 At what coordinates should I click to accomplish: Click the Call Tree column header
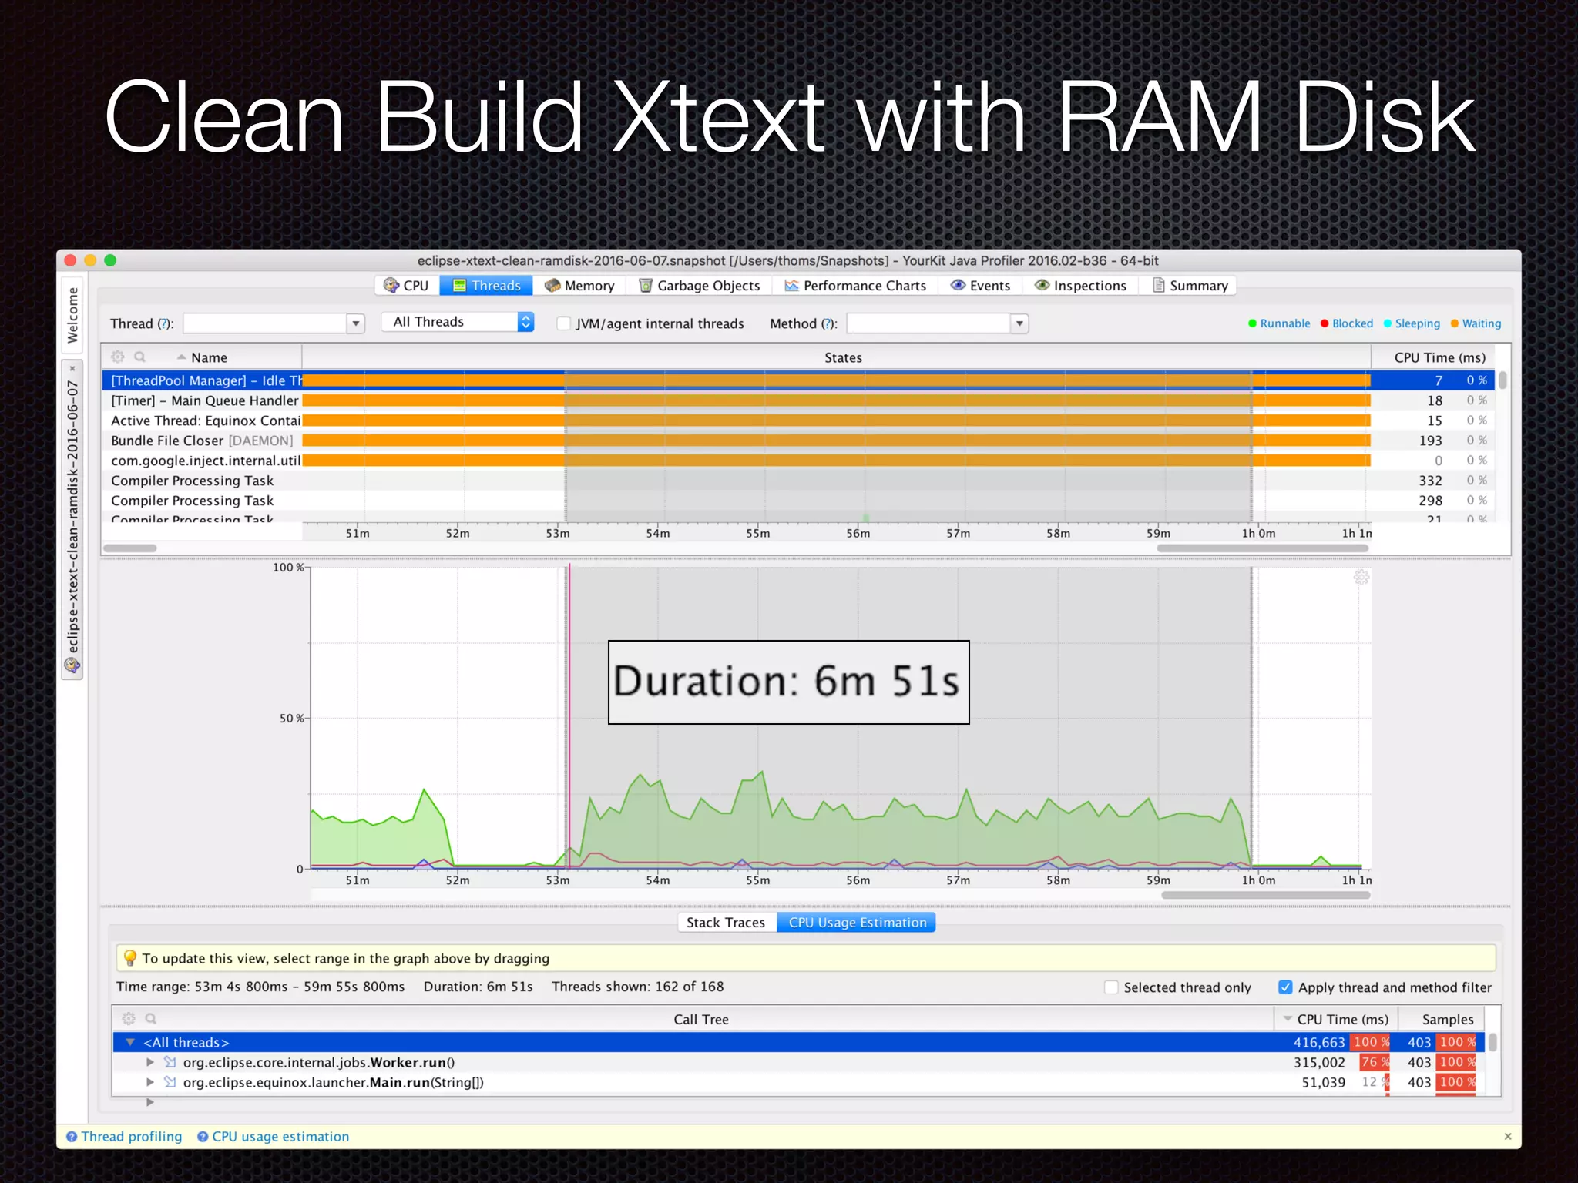pyautogui.click(x=700, y=1019)
